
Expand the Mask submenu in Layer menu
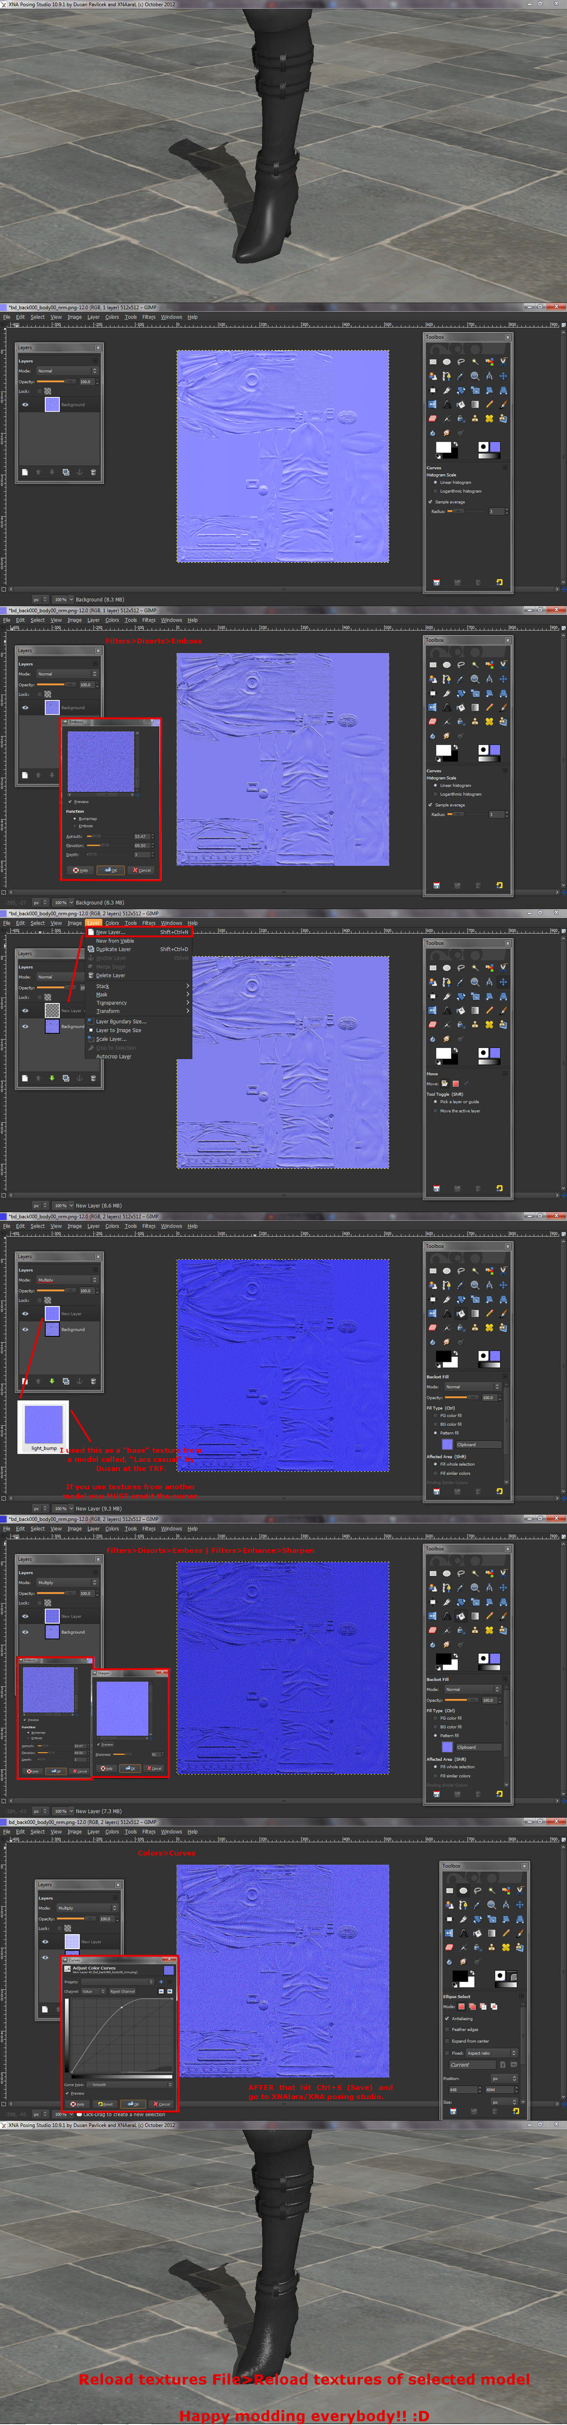(x=137, y=994)
